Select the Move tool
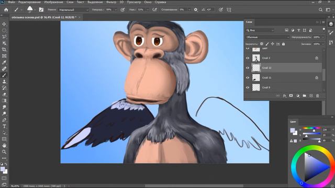The height and width of the screenshot is (188, 335). [x=4, y=24]
